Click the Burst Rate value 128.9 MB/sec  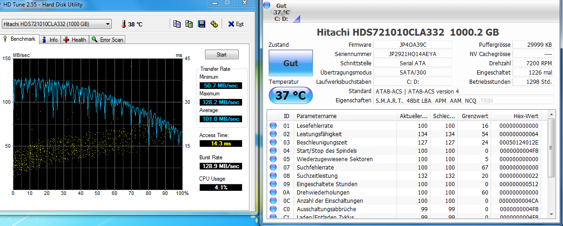(x=221, y=166)
